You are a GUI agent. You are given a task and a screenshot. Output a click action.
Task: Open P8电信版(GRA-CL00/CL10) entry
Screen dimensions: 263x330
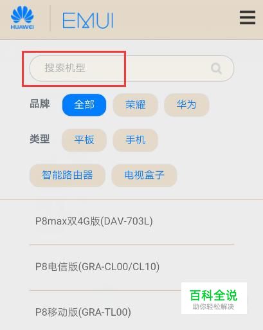click(132, 267)
